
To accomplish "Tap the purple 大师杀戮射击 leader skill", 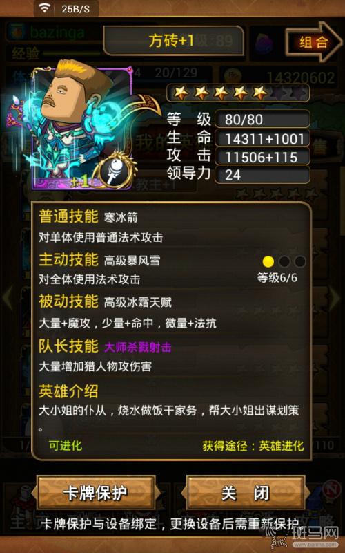I will point(138,348).
